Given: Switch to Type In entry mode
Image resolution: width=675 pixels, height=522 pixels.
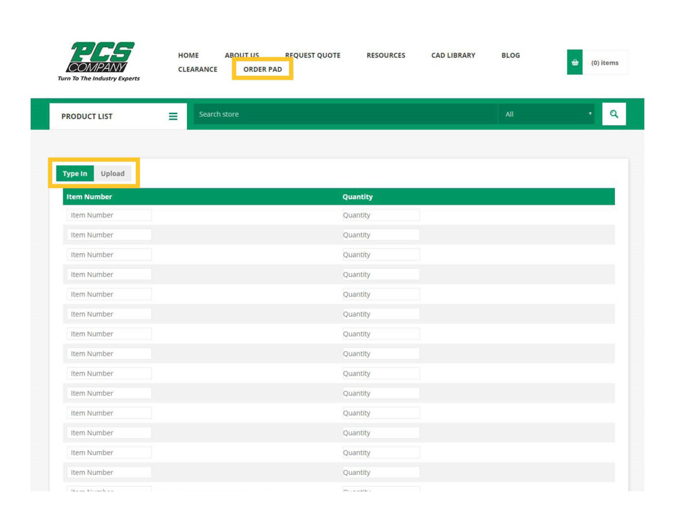Looking at the screenshot, I should pyautogui.click(x=75, y=174).
